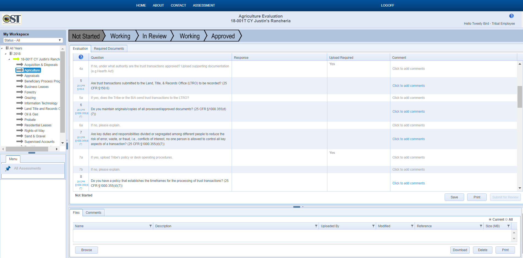Click the arrow icon next to Probate
Viewport: 523px width, 258px height.
click(x=20, y=120)
